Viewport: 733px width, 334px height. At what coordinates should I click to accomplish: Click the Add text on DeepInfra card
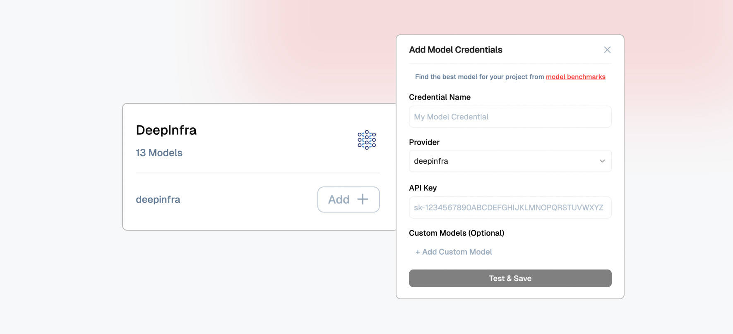coord(339,200)
